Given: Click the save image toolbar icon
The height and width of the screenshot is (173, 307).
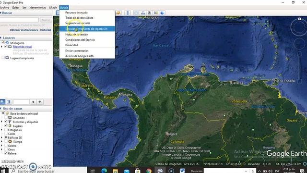Looking at the screenshot, I should pyautogui.click(x=149, y=13).
